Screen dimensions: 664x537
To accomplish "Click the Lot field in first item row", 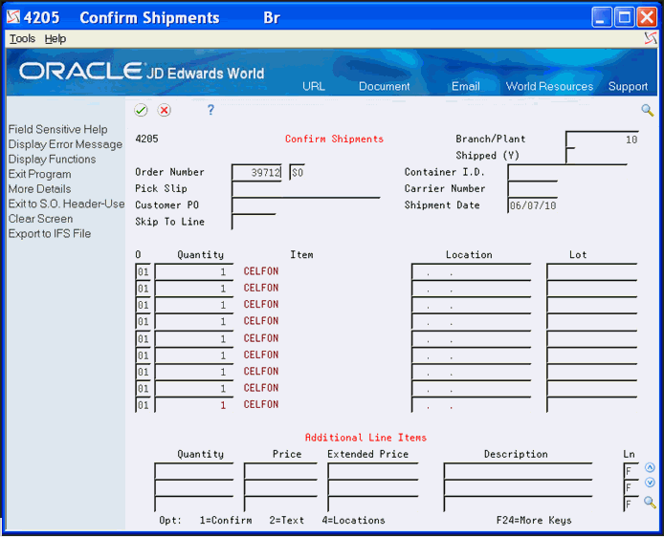I will pyautogui.click(x=592, y=272).
